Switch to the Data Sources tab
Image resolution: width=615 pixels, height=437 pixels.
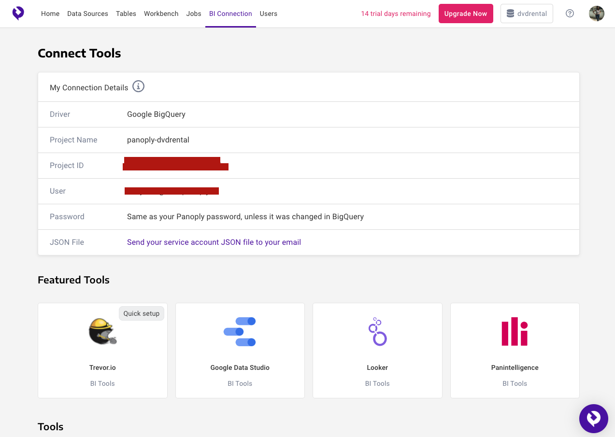click(x=87, y=14)
